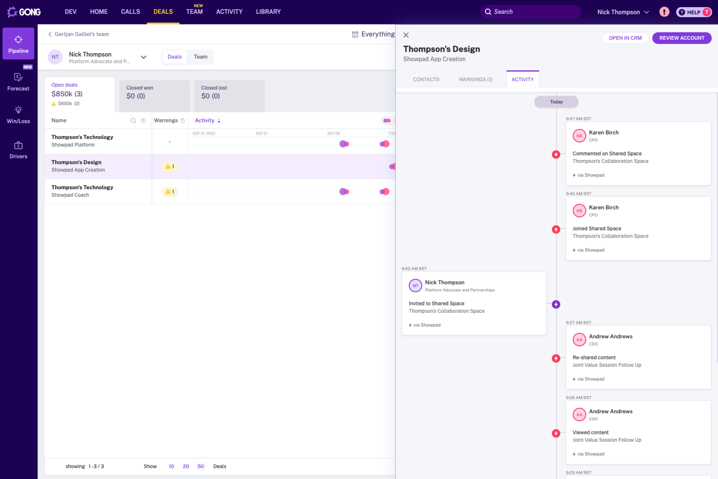
Task: Open the Nick Thompson account menu
Action: click(x=623, y=12)
